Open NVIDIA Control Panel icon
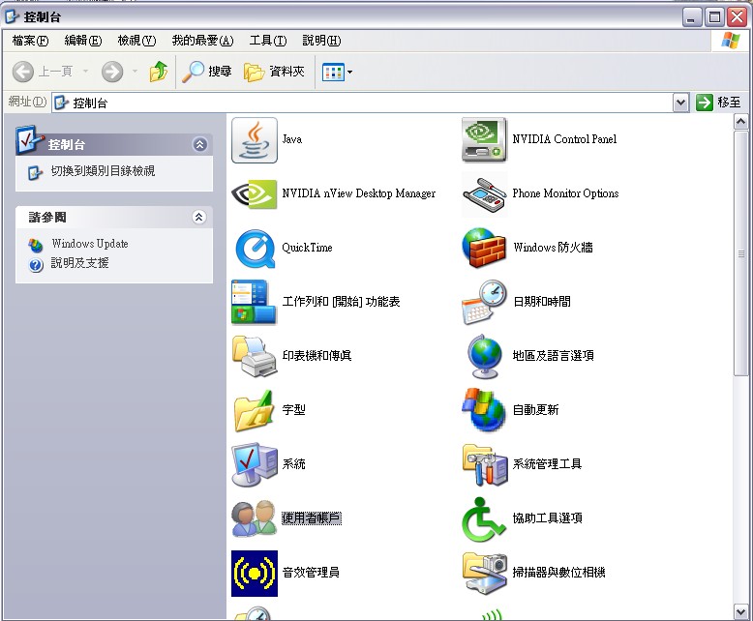 click(x=484, y=139)
